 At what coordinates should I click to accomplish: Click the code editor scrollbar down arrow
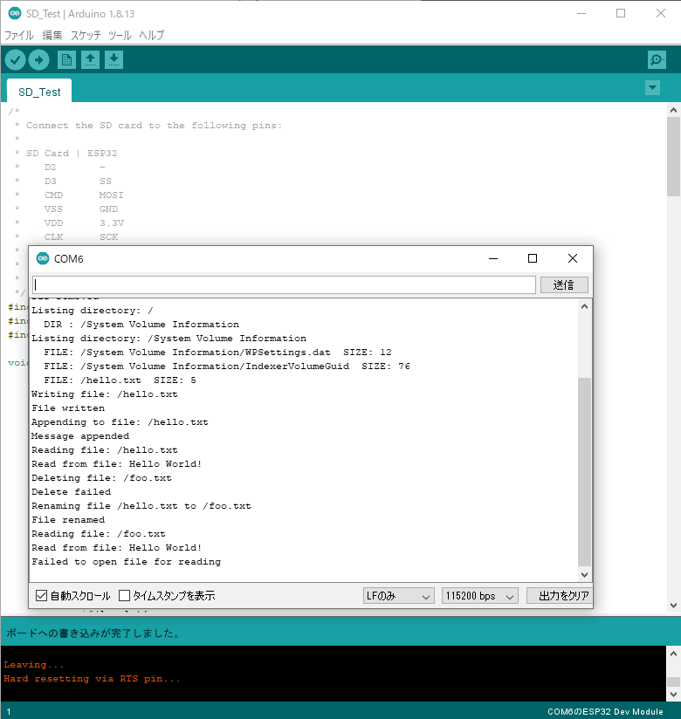click(673, 606)
